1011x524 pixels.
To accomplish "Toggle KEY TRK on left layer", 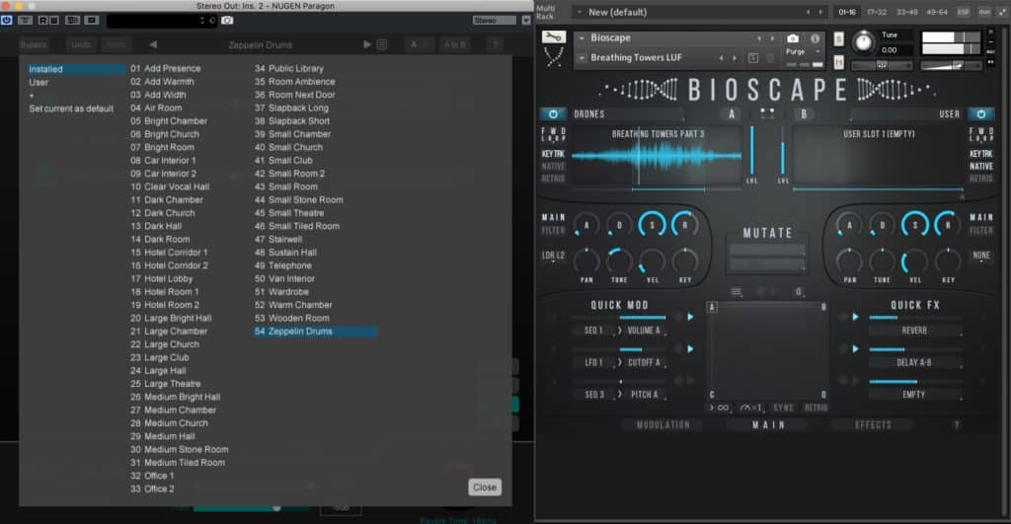I will (553, 154).
